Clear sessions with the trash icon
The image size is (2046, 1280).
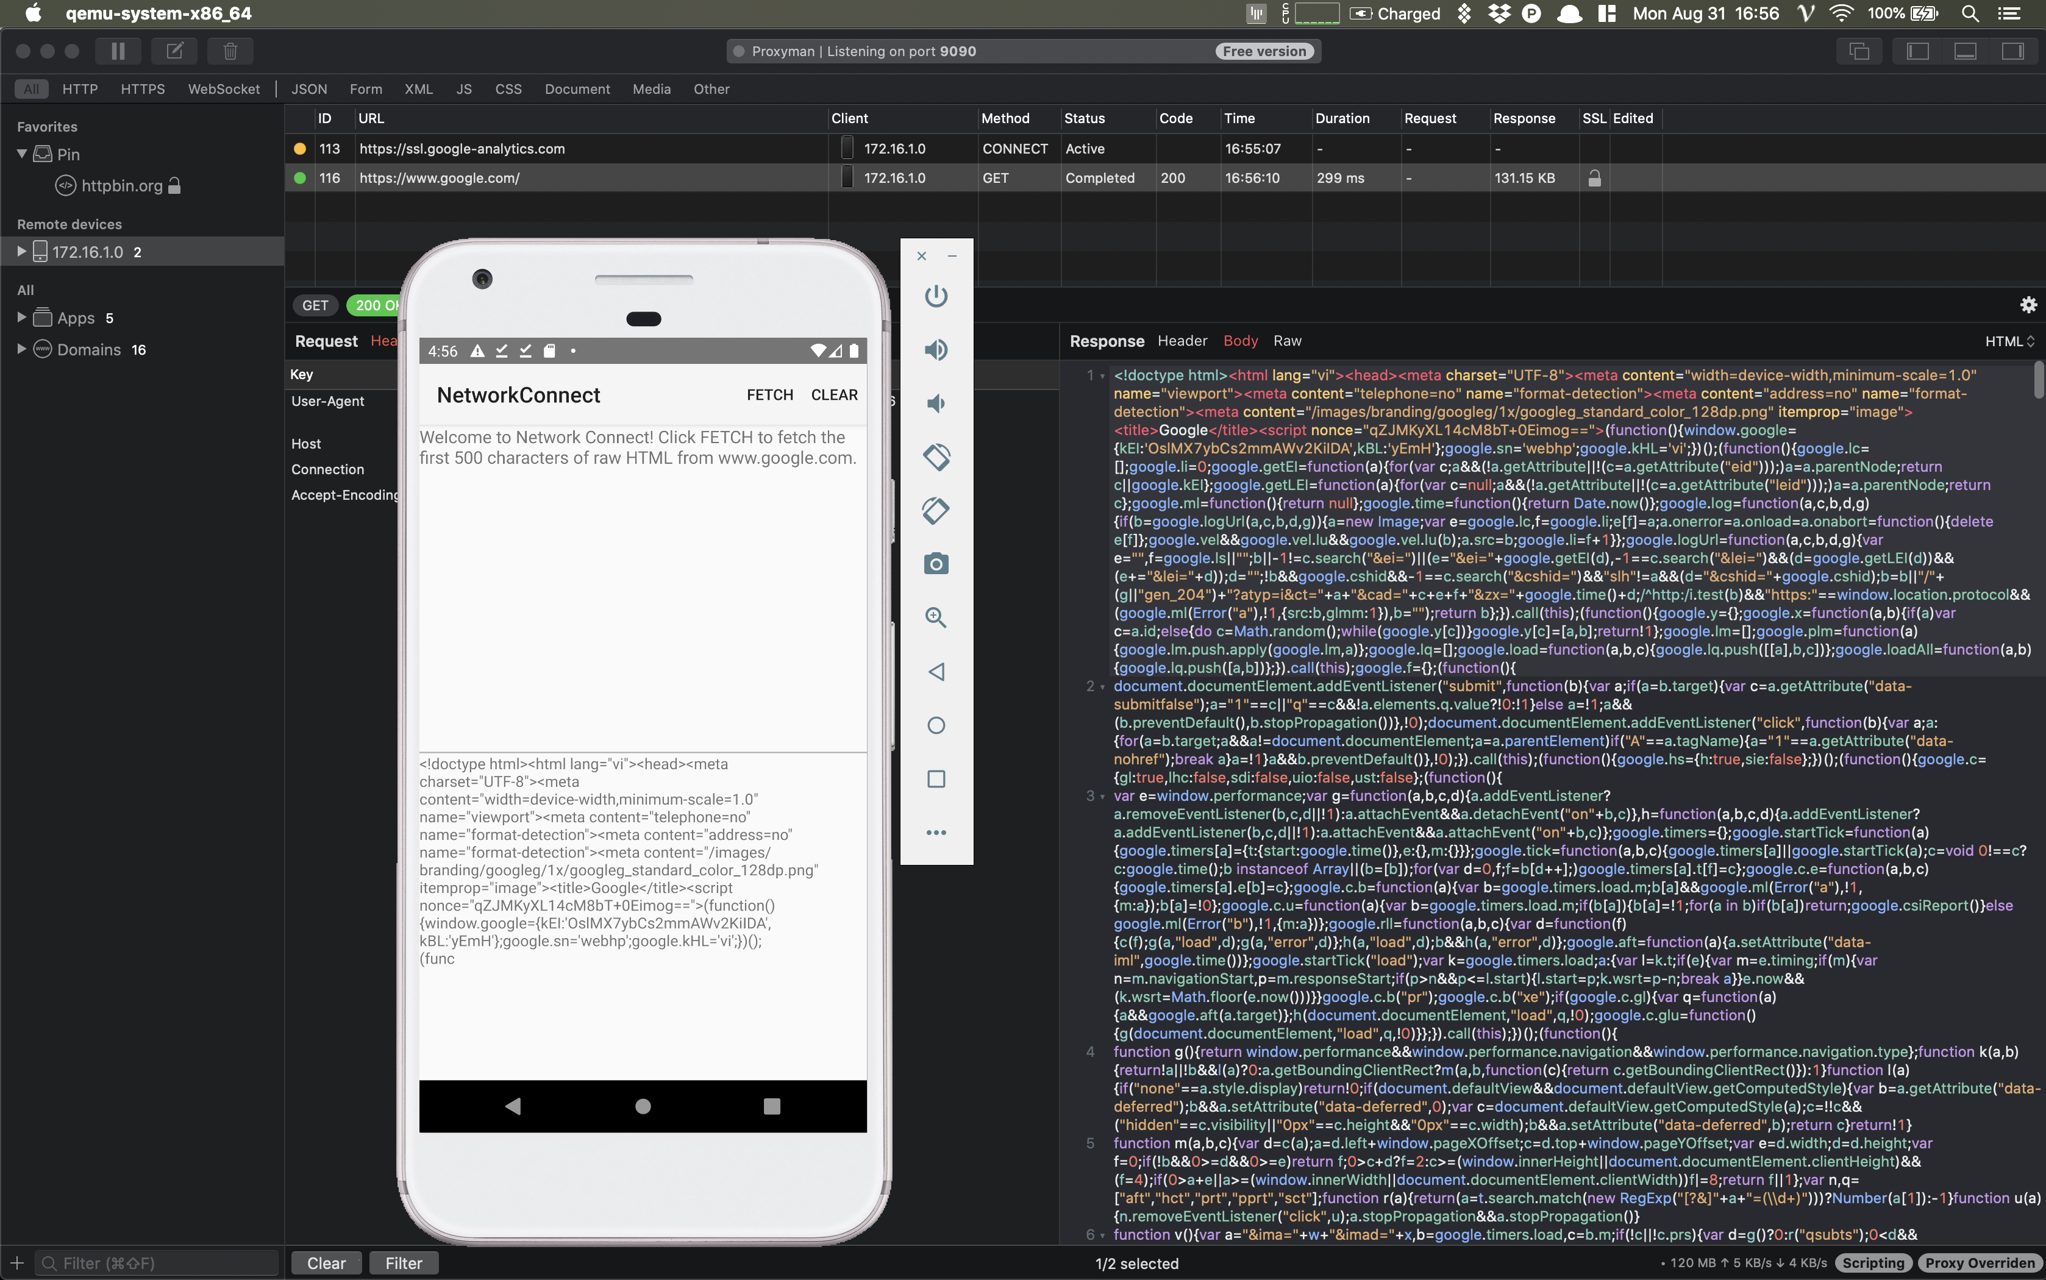coord(229,51)
